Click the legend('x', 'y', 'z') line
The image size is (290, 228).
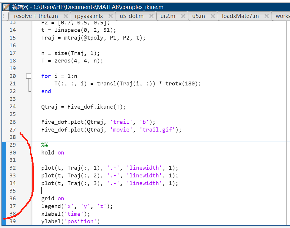coord(77,206)
